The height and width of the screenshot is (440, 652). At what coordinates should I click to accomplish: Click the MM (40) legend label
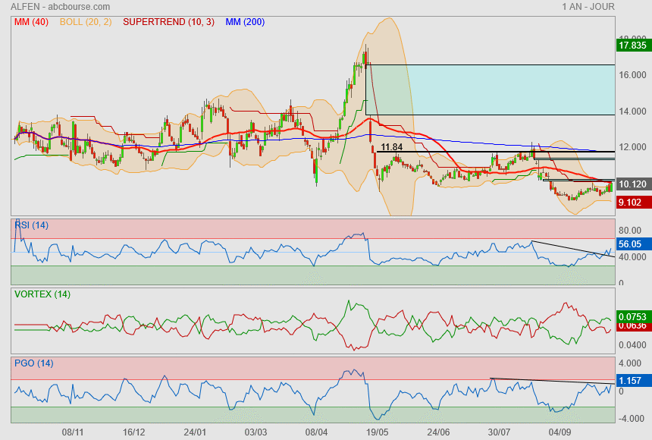pos(31,22)
